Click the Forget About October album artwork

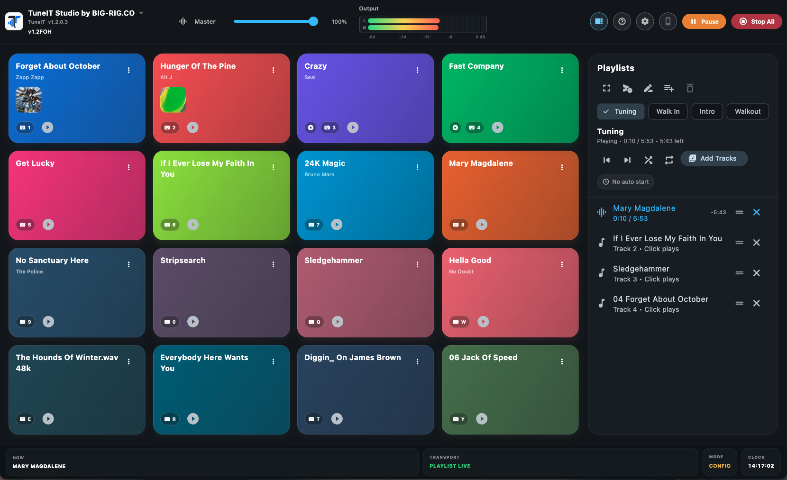point(28,100)
